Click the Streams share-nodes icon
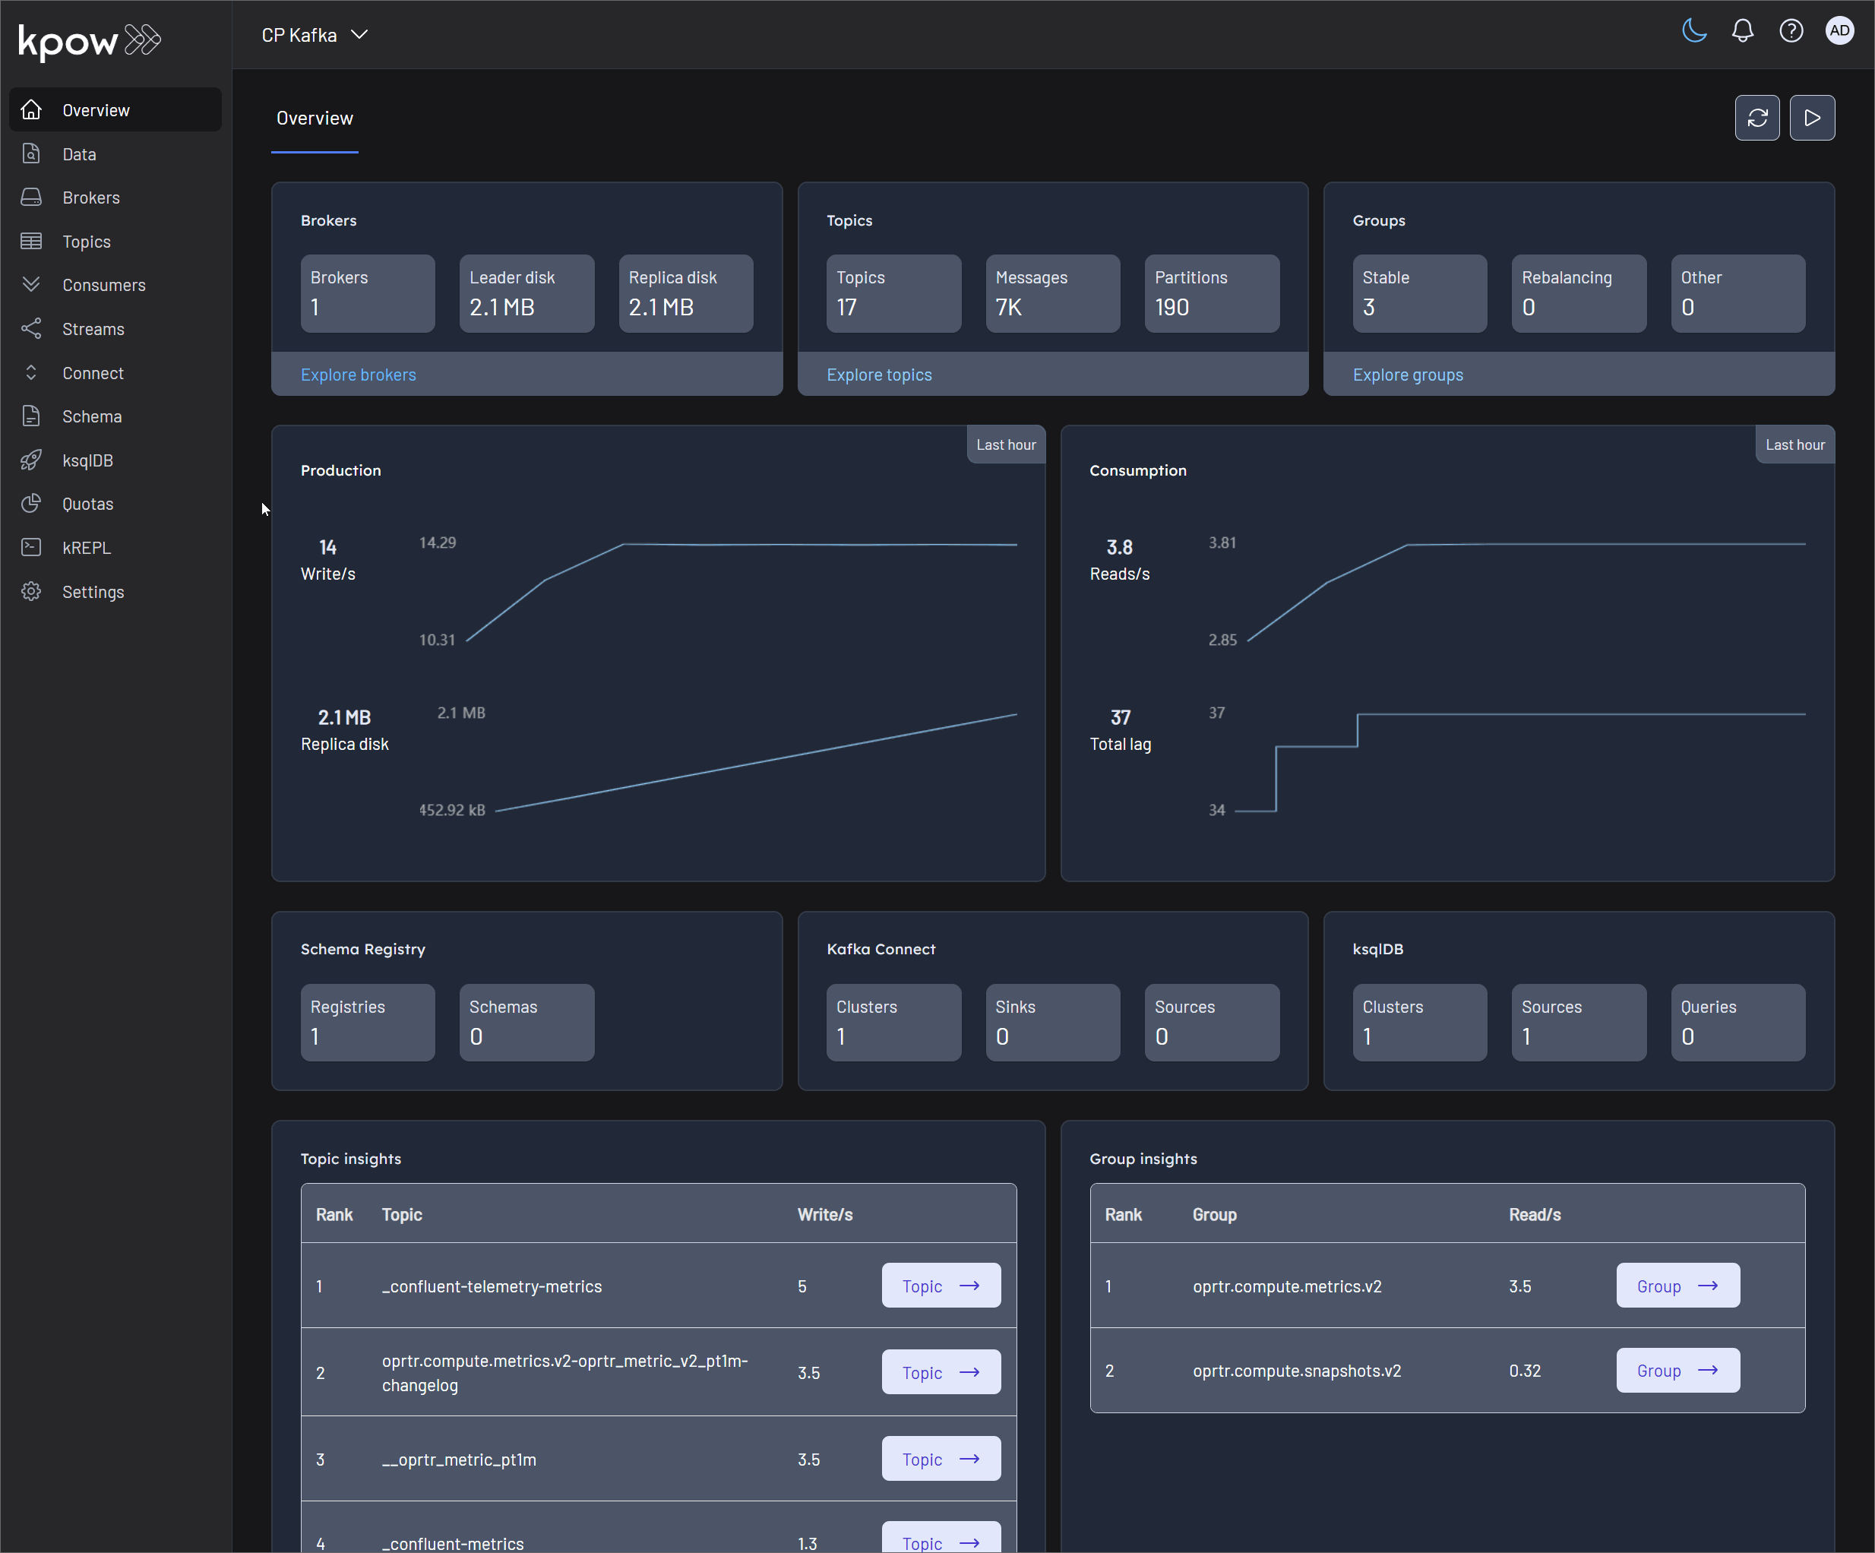The width and height of the screenshot is (1875, 1553). [31, 329]
